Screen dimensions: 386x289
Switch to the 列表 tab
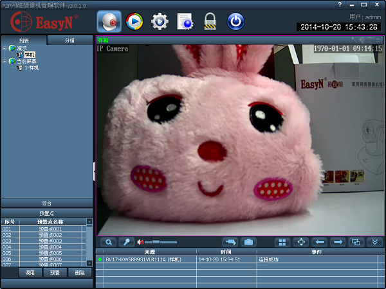tap(23, 40)
